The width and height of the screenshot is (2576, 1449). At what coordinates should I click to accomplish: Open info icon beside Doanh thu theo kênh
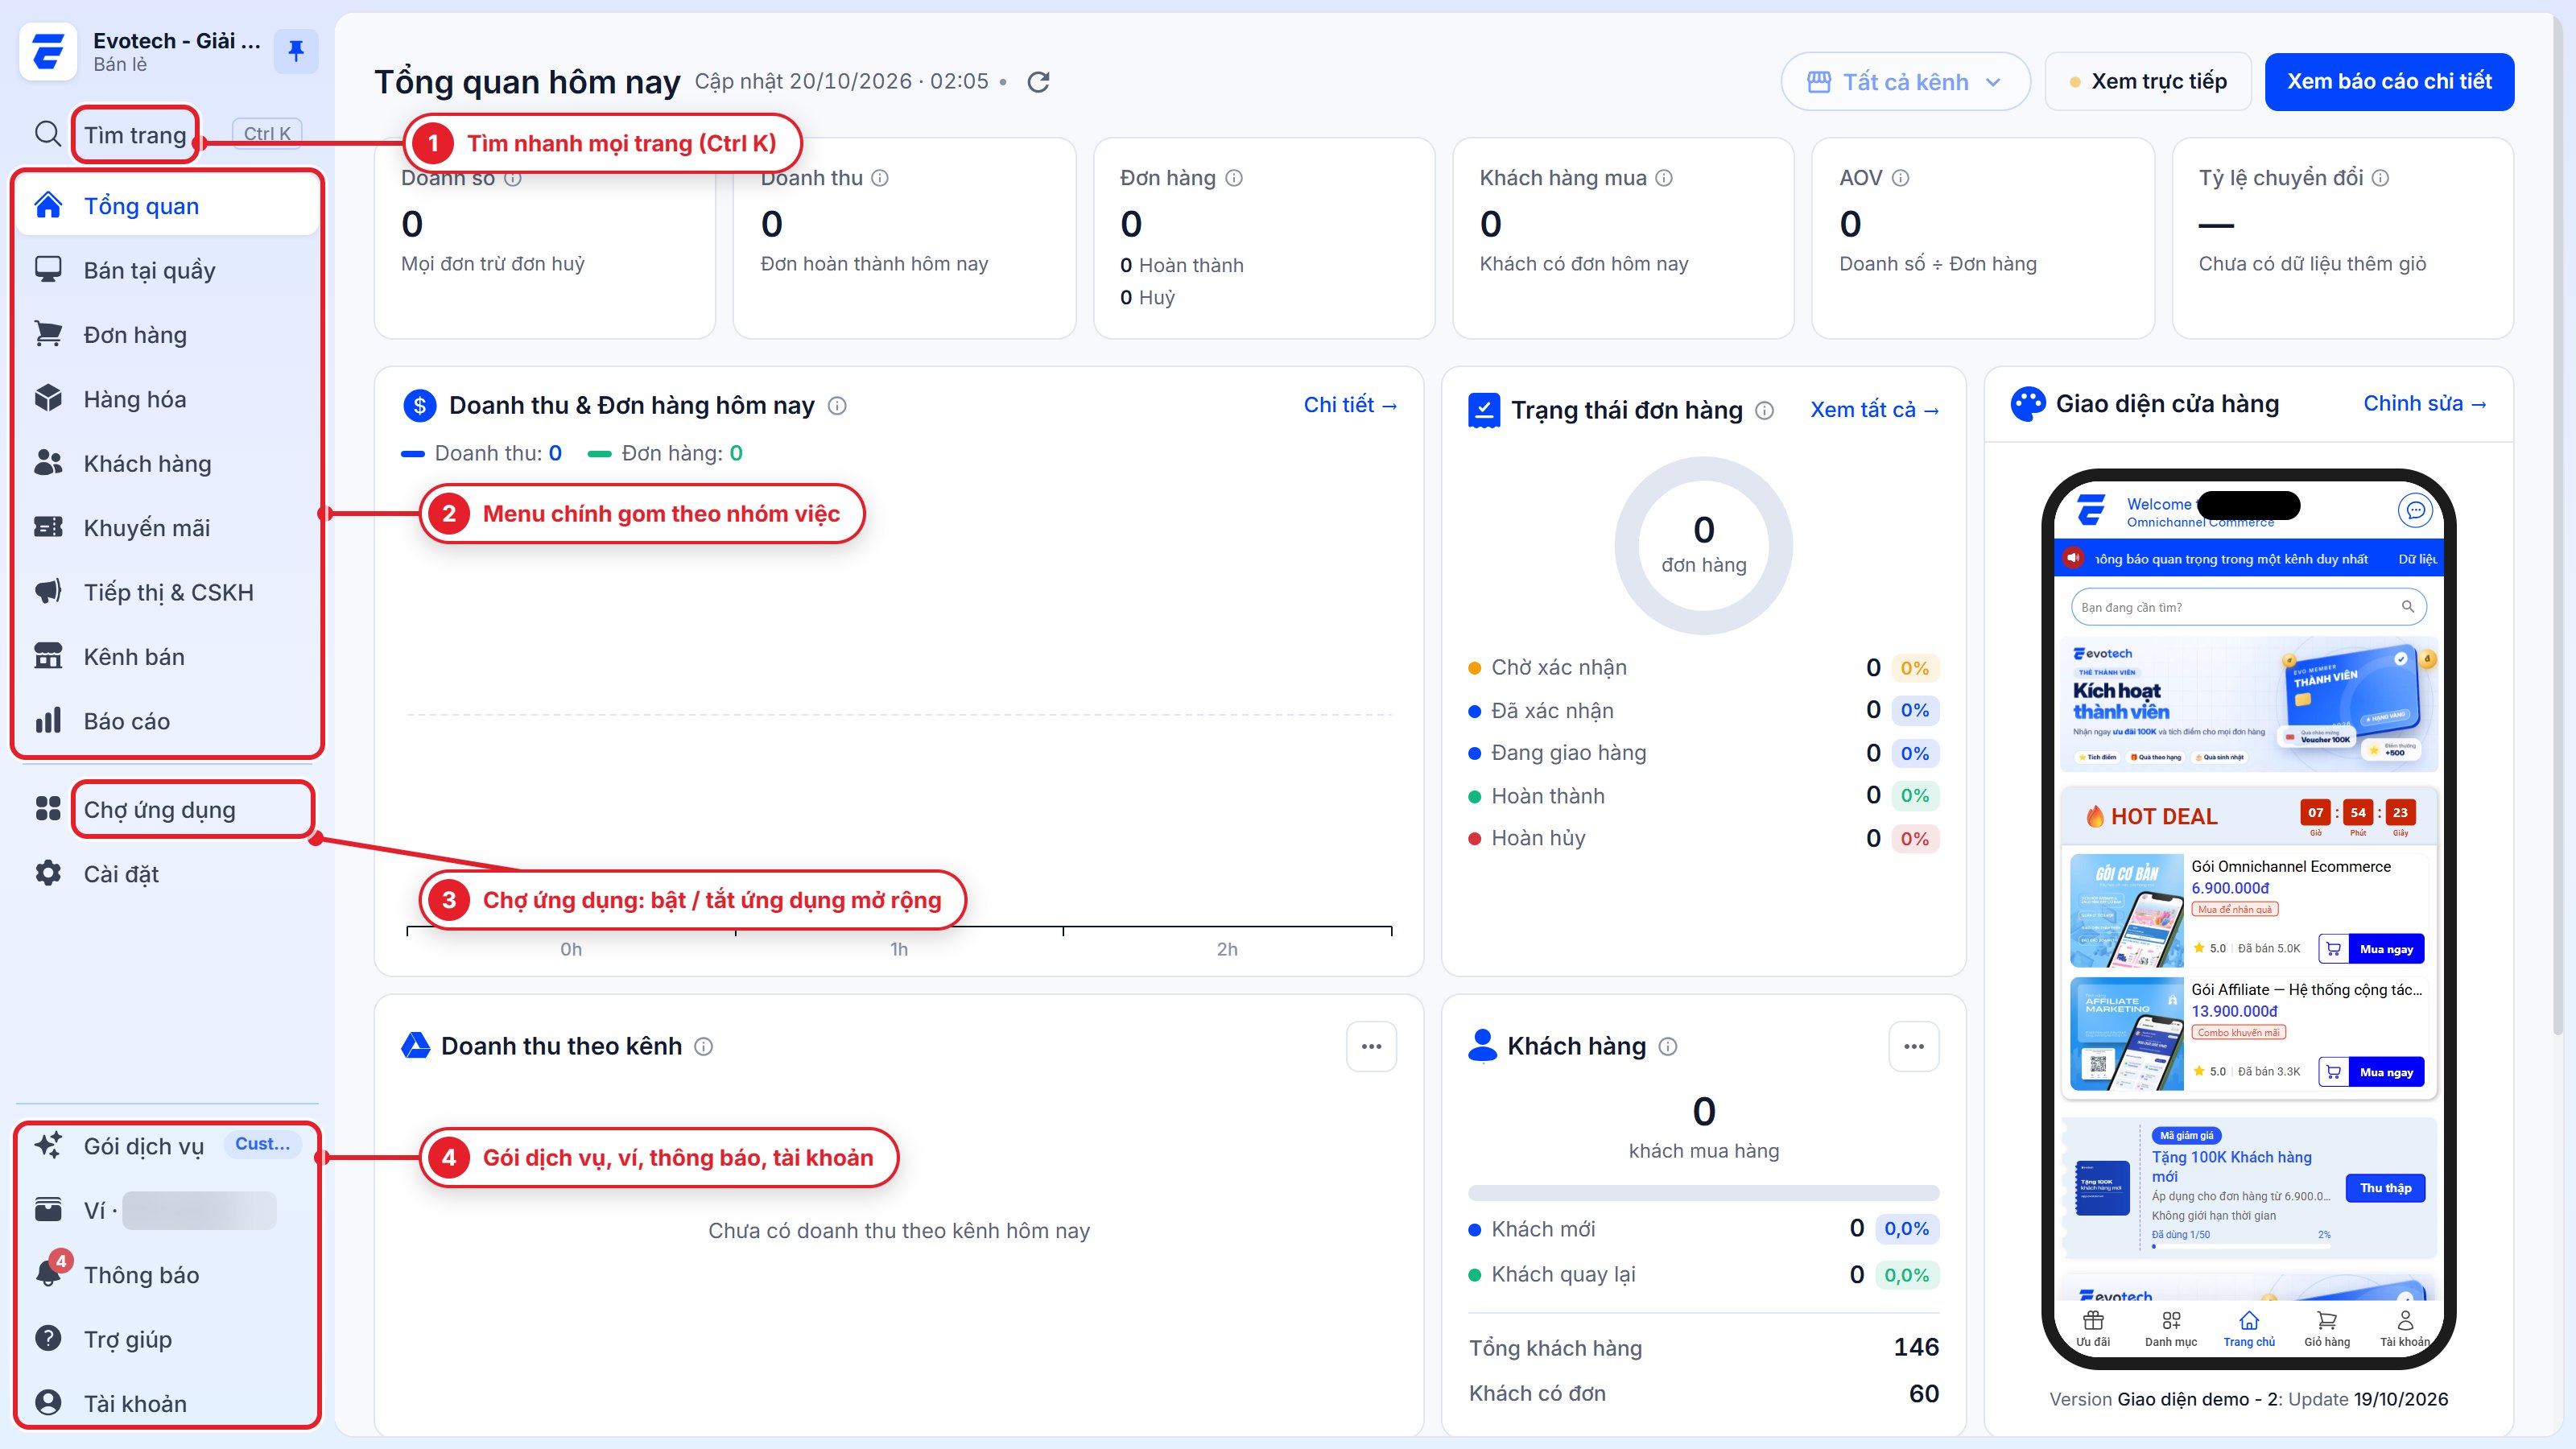point(704,1047)
